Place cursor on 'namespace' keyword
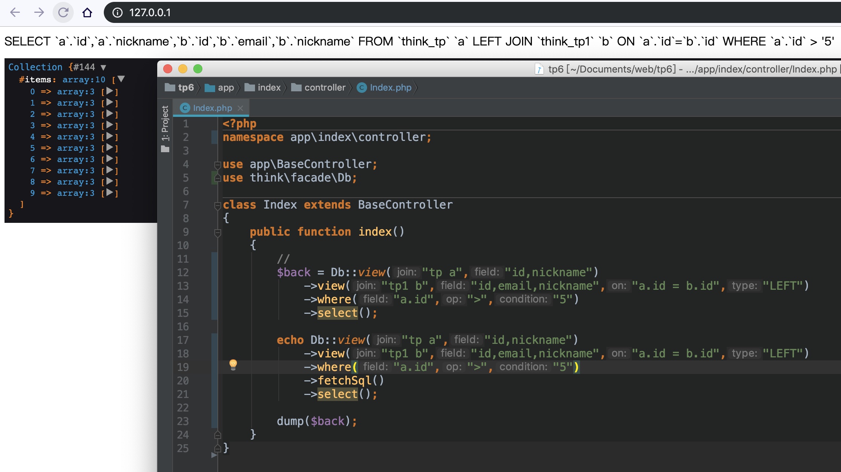Viewport: 841px width, 472px height. [253, 137]
